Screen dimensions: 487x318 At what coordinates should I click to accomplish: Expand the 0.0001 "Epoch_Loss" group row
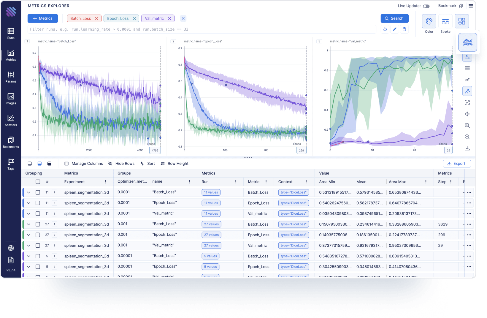28,203
